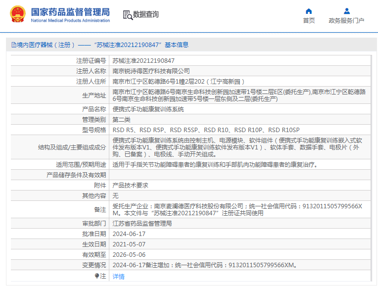Click the 其他内容 label
This screenshot has height=287, width=378.
94,195
